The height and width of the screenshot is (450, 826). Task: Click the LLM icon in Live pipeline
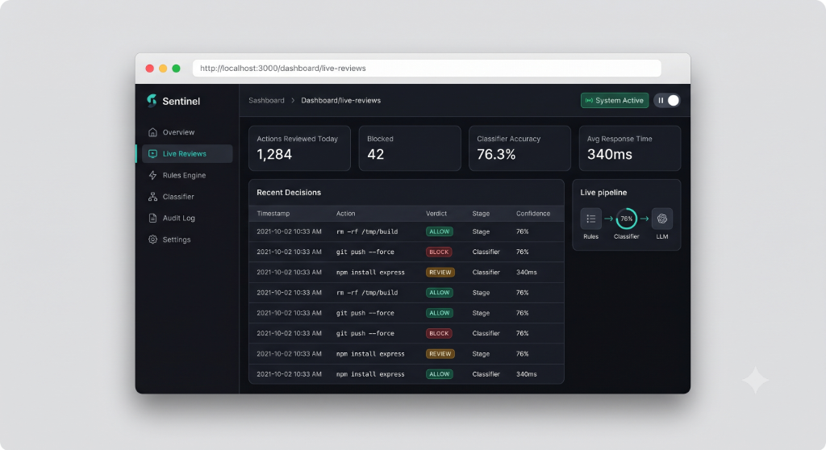click(x=662, y=219)
